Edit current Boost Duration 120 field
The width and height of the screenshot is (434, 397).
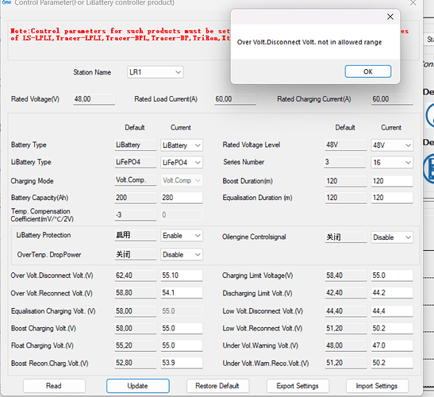[392, 181]
